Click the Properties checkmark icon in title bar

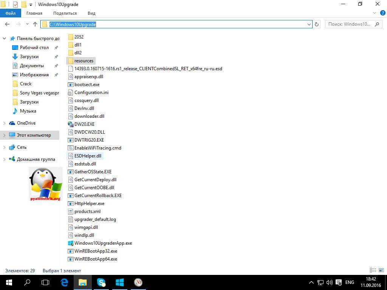pyautogui.click(x=15, y=5)
